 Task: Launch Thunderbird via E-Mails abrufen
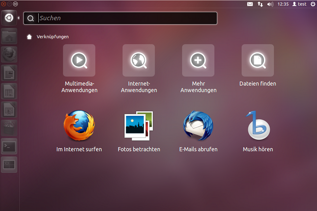tap(199, 131)
